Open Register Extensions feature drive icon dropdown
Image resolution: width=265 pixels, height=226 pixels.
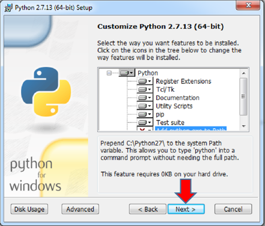pos(145,82)
